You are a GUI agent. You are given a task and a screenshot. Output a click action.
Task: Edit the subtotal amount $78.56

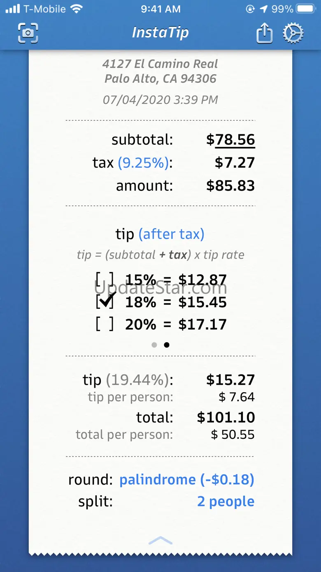pyautogui.click(x=235, y=140)
